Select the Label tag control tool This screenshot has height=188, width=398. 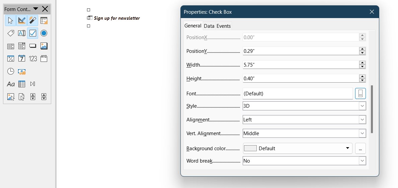tap(10, 33)
